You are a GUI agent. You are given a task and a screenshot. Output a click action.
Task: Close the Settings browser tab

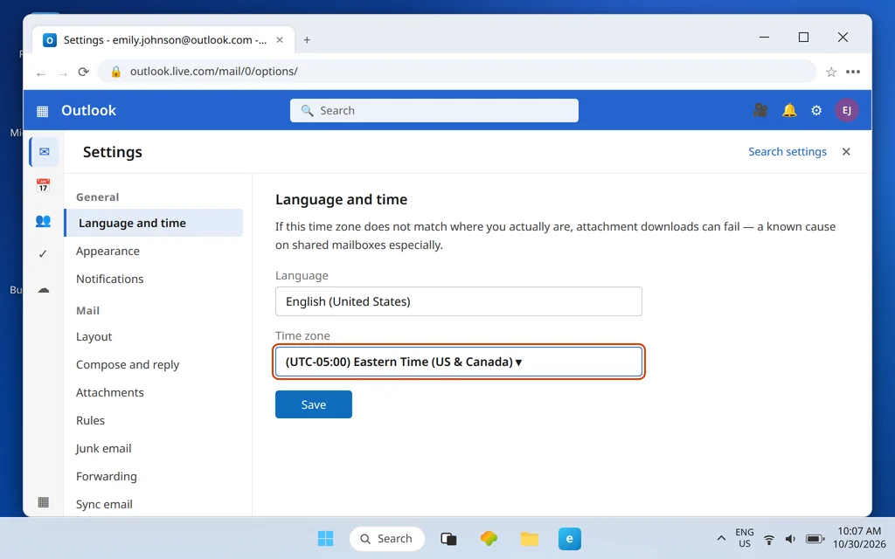click(x=280, y=40)
